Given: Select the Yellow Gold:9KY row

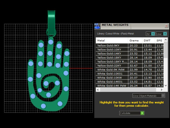Looking at the screenshot, I should [130, 46].
